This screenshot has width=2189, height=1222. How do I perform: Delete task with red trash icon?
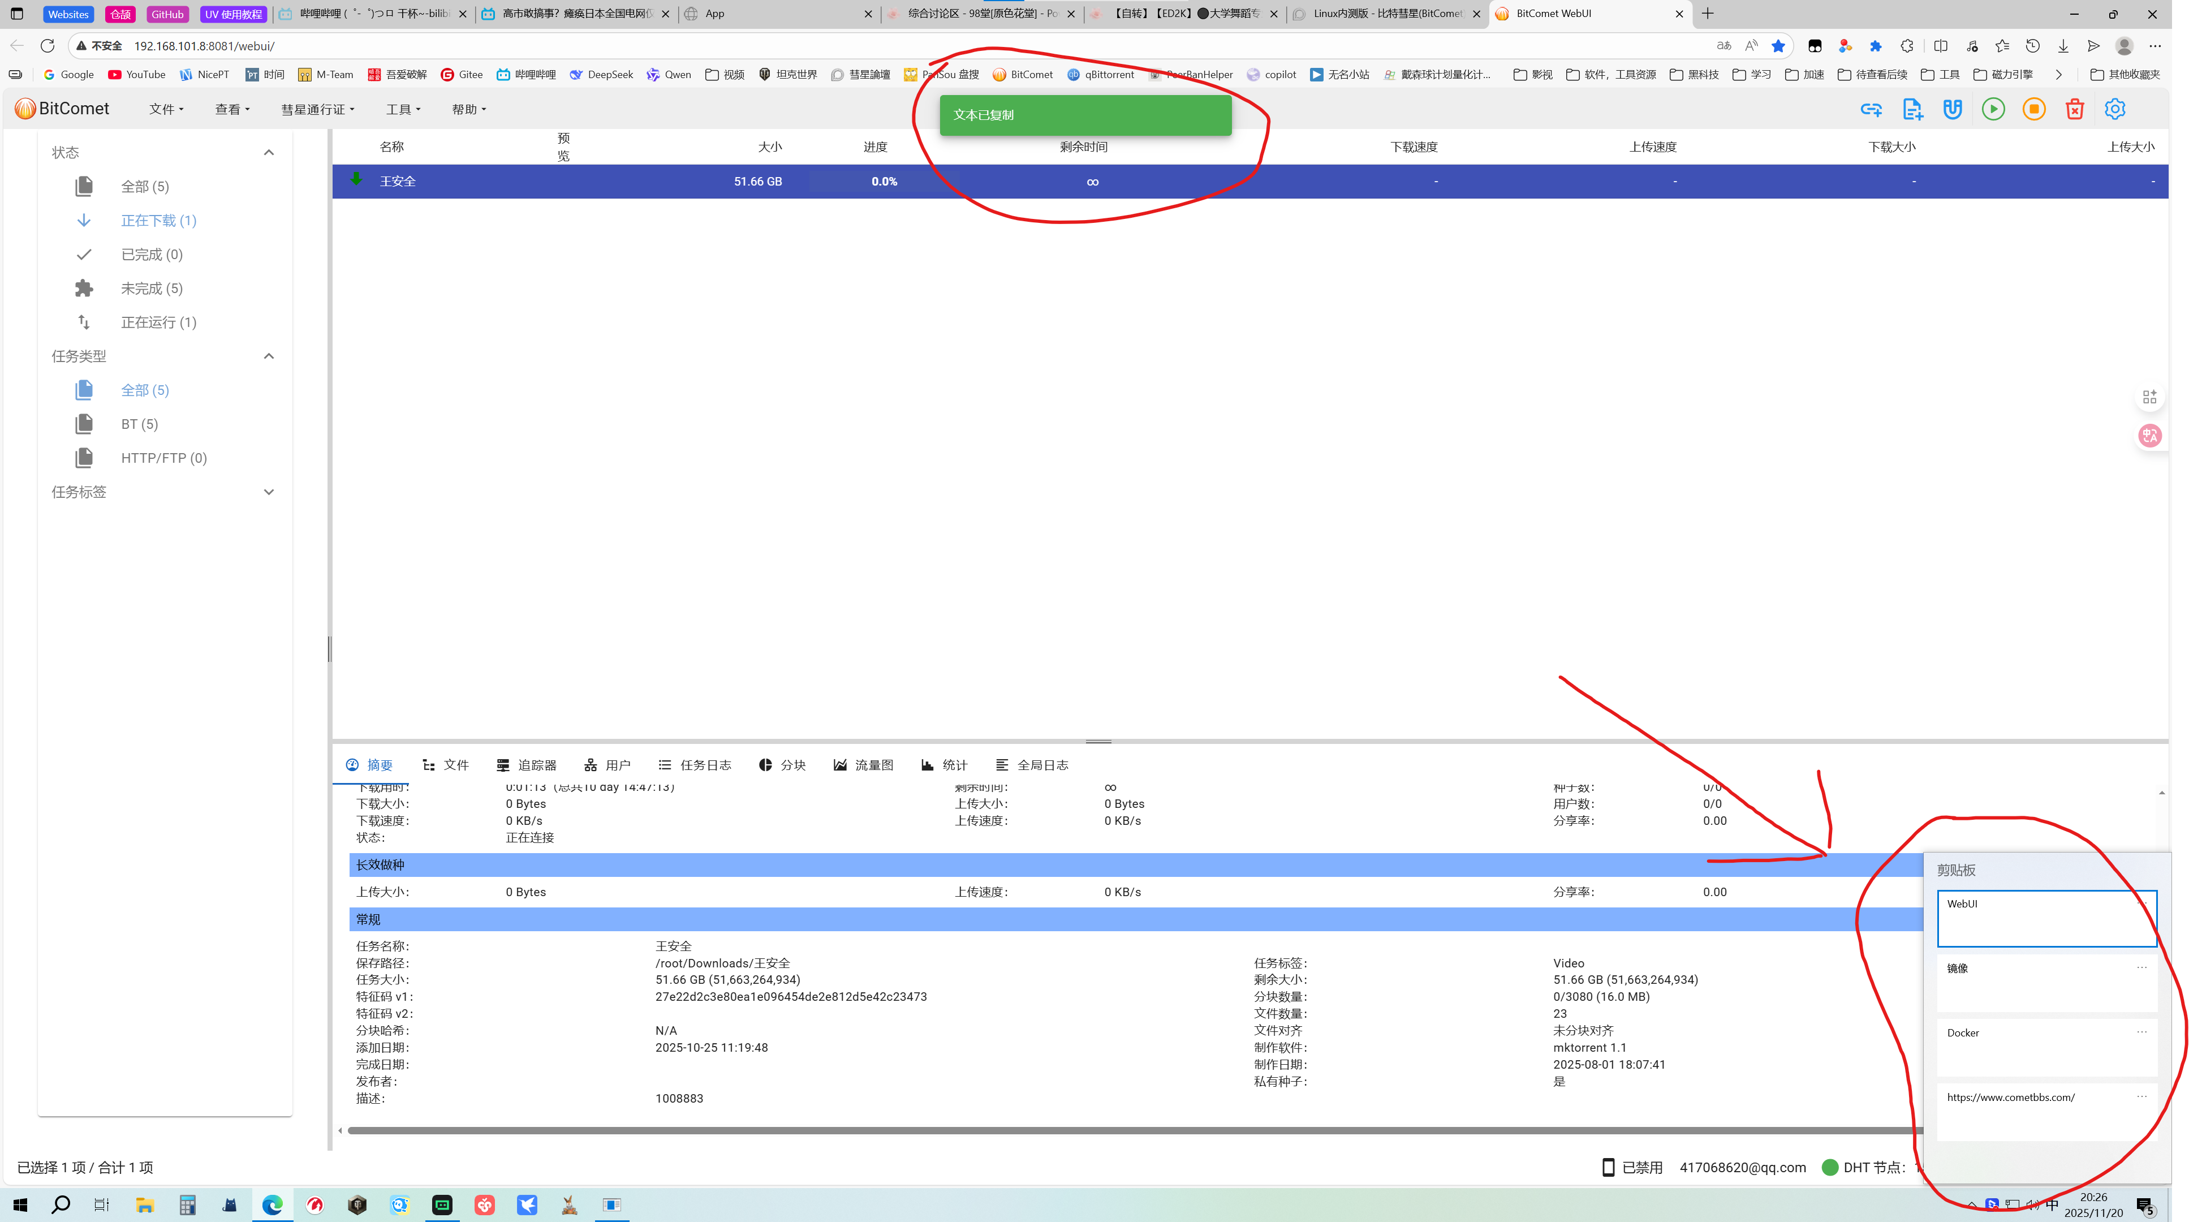pyautogui.click(x=2074, y=109)
